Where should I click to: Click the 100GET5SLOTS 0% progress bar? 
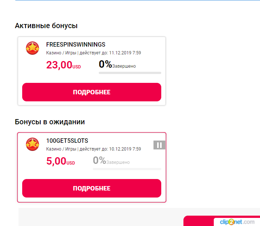coord(127,169)
